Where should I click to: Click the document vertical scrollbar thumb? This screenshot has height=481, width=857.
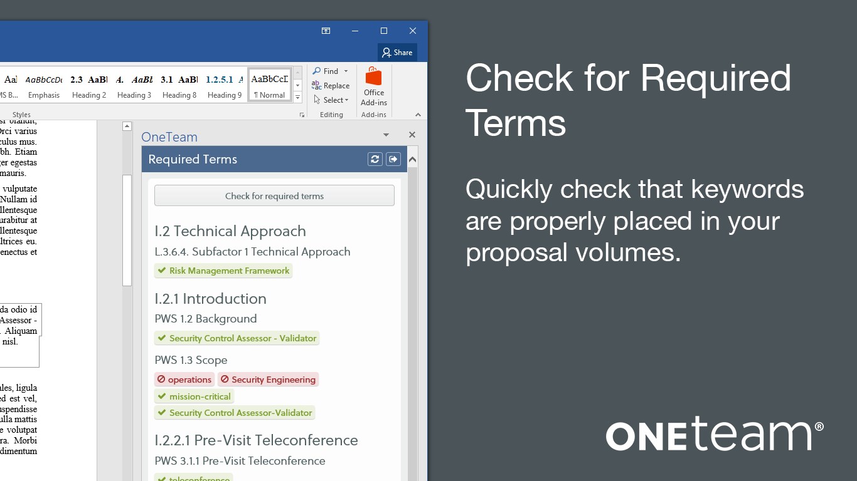pyautogui.click(x=127, y=230)
